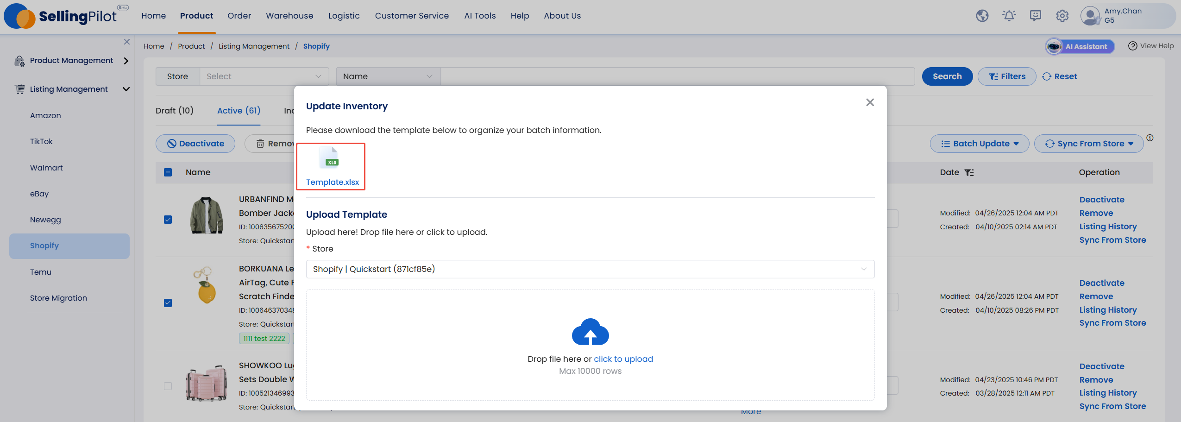Collapse Listing Management sidebar chevron
This screenshot has width=1181, height=422.
pyautogui.click(x=126, y=89)
